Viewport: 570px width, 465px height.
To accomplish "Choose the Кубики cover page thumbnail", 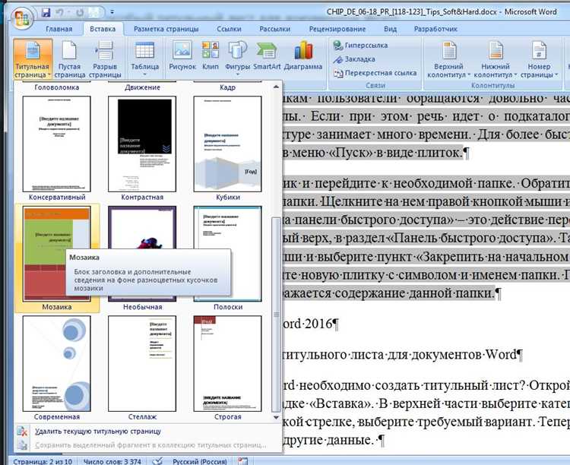I will point(227,144).
